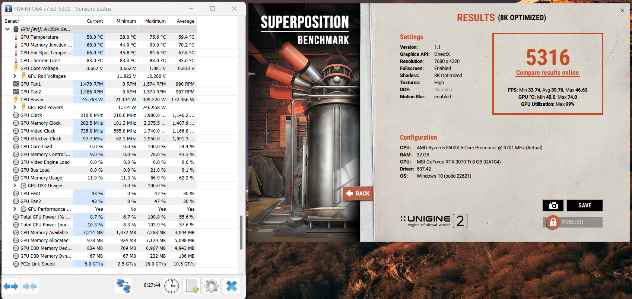632x299 pixels.
Task: Select the GPU Video Engine Load row
Action: (99, 162)
